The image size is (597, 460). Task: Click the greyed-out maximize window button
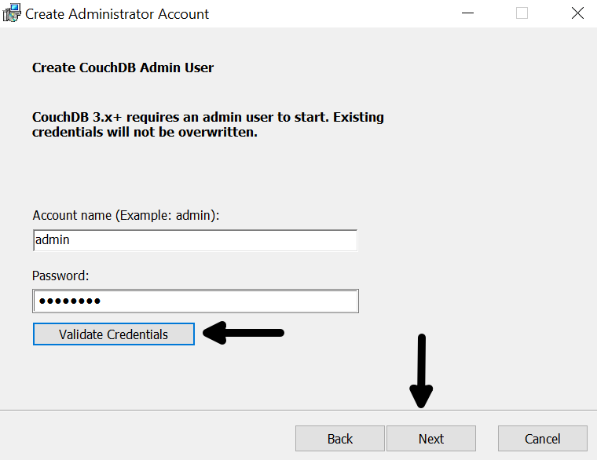tap(522, 13)
